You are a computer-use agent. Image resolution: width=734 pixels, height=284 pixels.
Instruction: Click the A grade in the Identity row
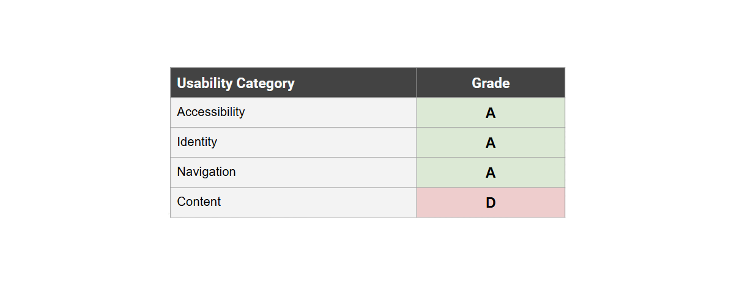coord(491,143)
